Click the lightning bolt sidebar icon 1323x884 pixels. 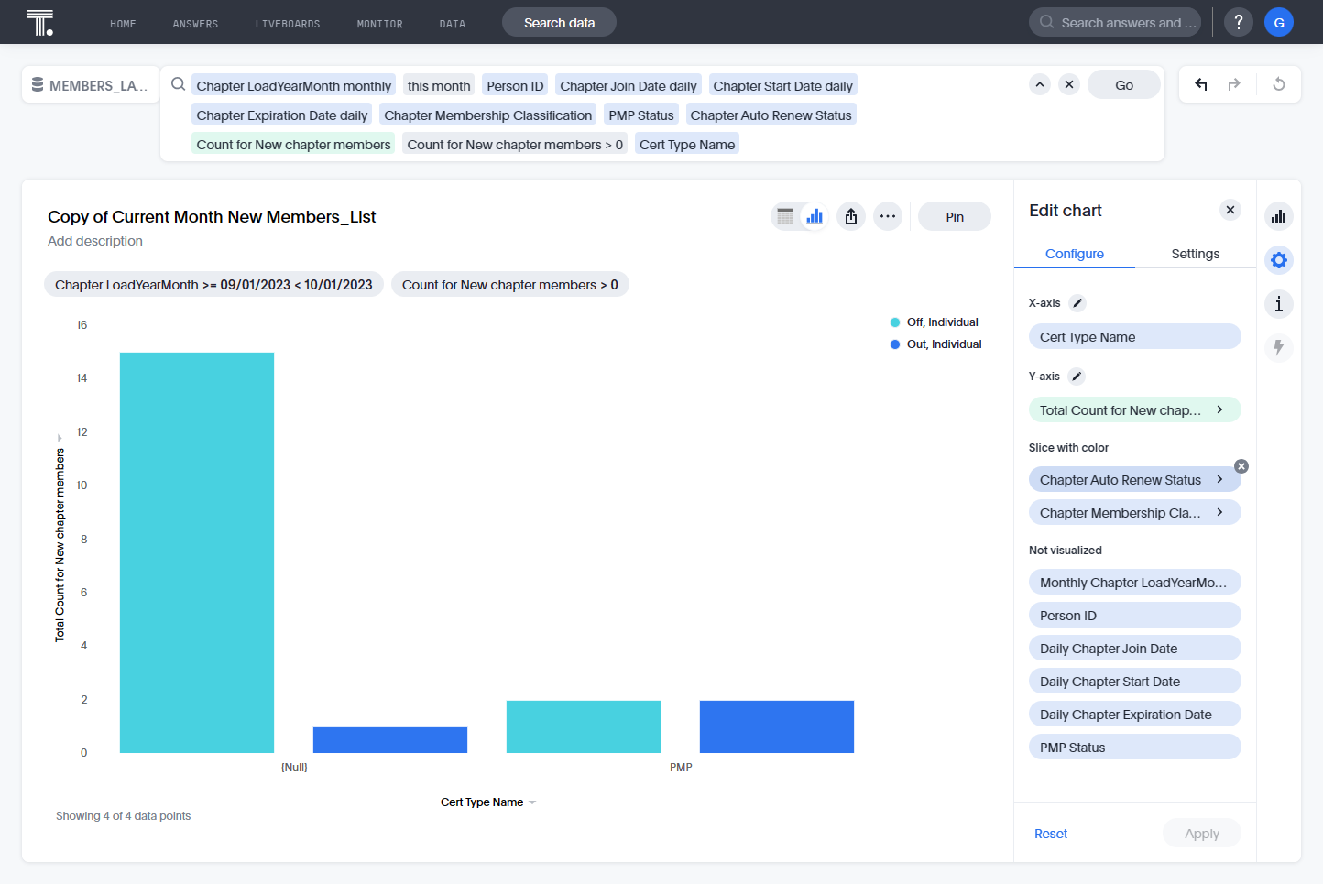1279,348
